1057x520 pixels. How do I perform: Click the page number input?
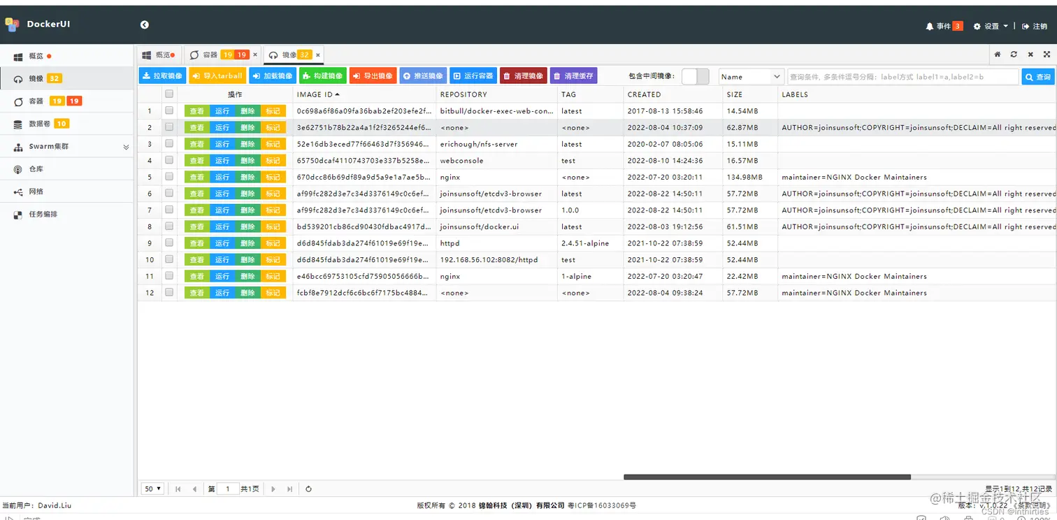pos(227,489)
